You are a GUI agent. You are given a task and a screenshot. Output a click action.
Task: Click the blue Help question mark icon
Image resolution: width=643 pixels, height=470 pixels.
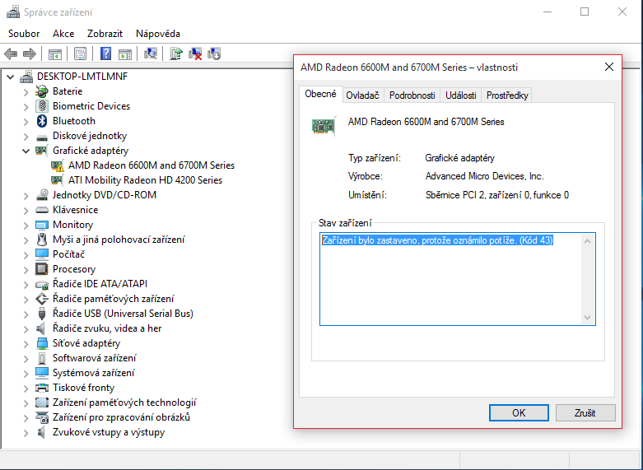(x=106, y=54)
